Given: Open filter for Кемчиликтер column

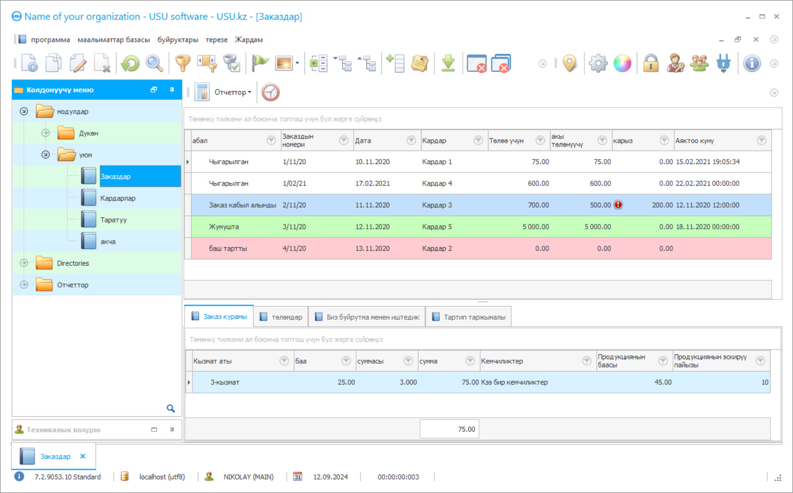Looking at the screenshot, I should 587,361.
